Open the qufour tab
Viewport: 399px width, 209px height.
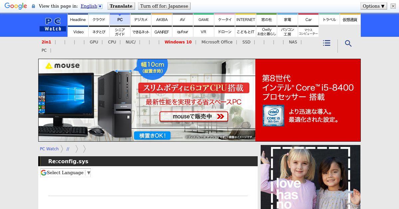[x=183, y=32]
